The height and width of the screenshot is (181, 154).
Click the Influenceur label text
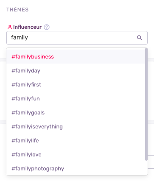28,27
